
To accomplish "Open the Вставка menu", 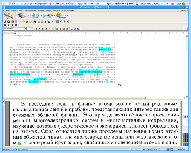I will 41,10.
